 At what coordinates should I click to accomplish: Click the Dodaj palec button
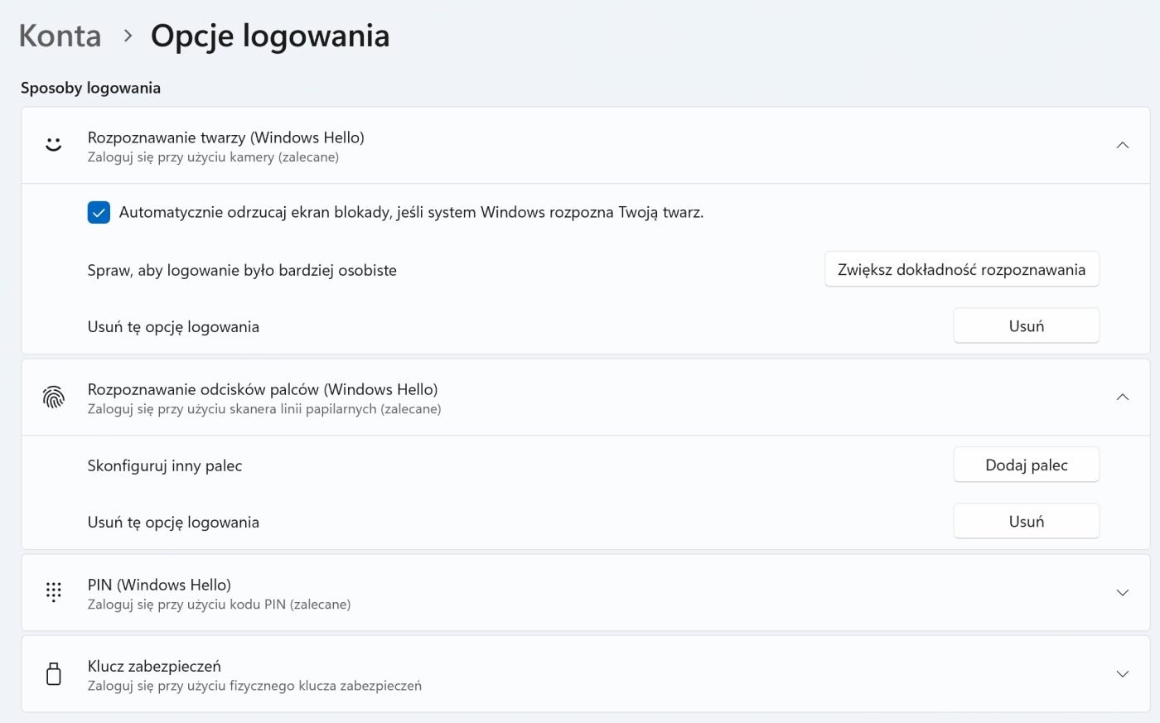coord(1026,465)
